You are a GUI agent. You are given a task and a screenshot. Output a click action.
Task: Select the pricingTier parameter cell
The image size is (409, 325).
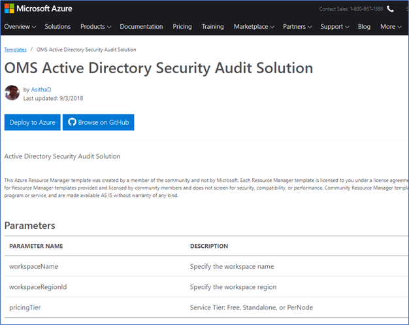(25, 307)
